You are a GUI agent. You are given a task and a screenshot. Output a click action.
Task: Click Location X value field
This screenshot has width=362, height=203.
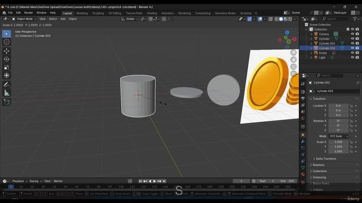click(x=338, y=105)
